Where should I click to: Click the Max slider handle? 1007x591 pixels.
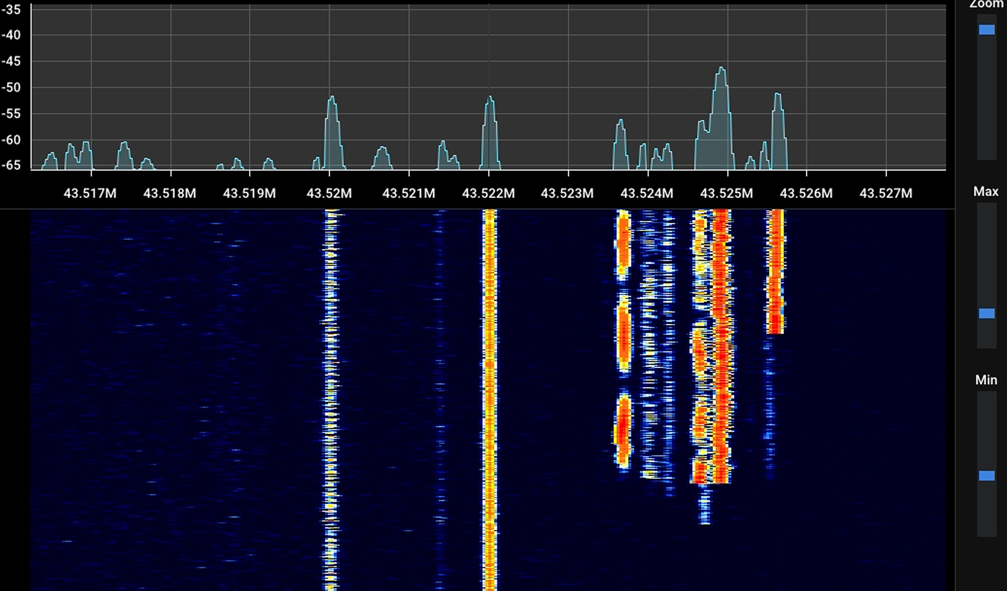click(x=986, y=314)
